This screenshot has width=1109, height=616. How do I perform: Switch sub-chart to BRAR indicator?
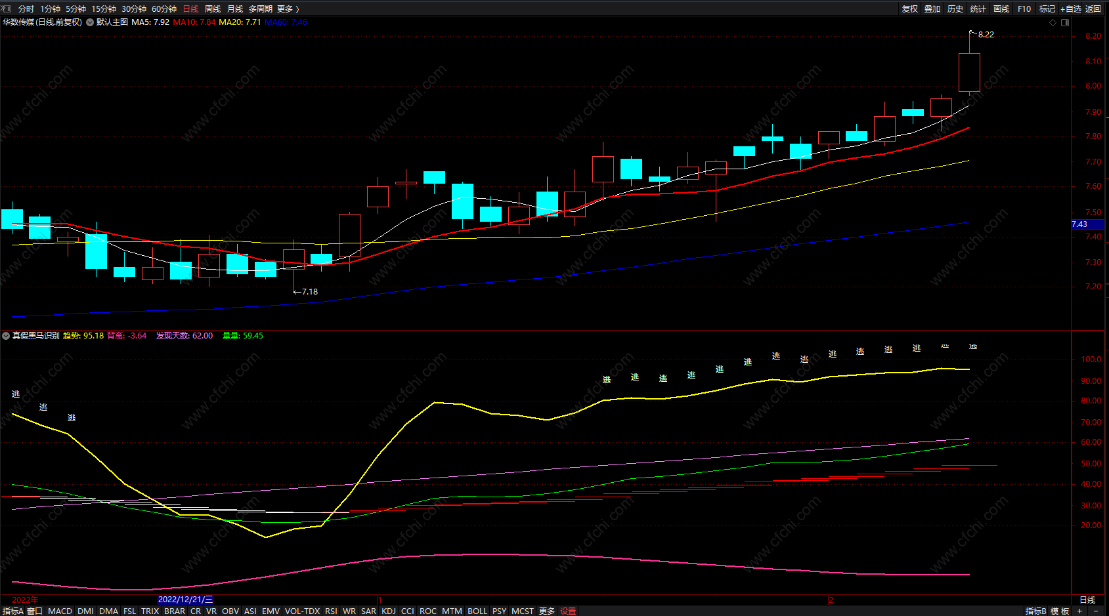coord(175,611)
